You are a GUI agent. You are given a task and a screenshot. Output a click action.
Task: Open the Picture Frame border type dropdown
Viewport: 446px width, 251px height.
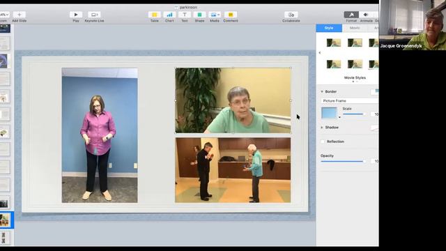coord(350,100)
